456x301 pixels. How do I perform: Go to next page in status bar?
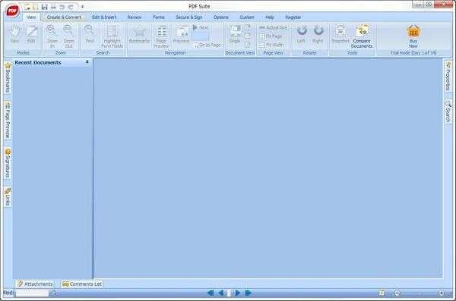point(237,293)
